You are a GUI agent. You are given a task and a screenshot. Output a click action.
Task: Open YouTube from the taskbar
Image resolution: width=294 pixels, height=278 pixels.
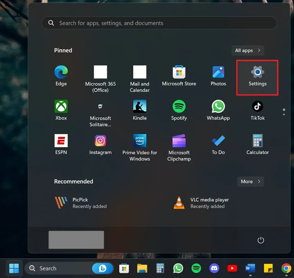pyautogui.click(x=232, y=268)
